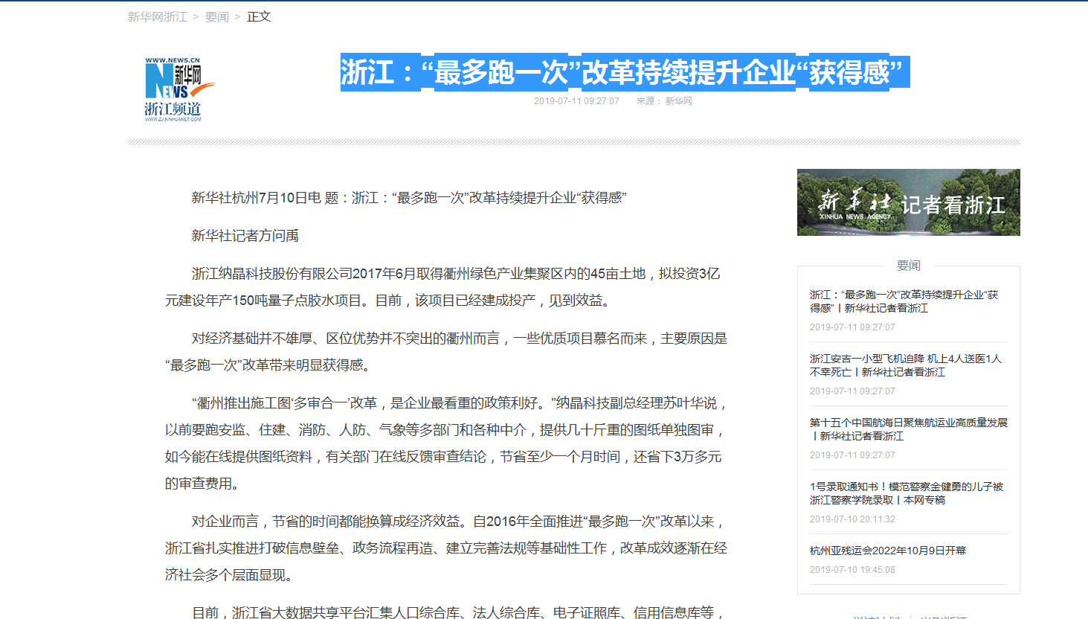Click the 2019-07-10 19:45:08 timestamp in sidebar

pyautogui.click(x=852, y=570)
